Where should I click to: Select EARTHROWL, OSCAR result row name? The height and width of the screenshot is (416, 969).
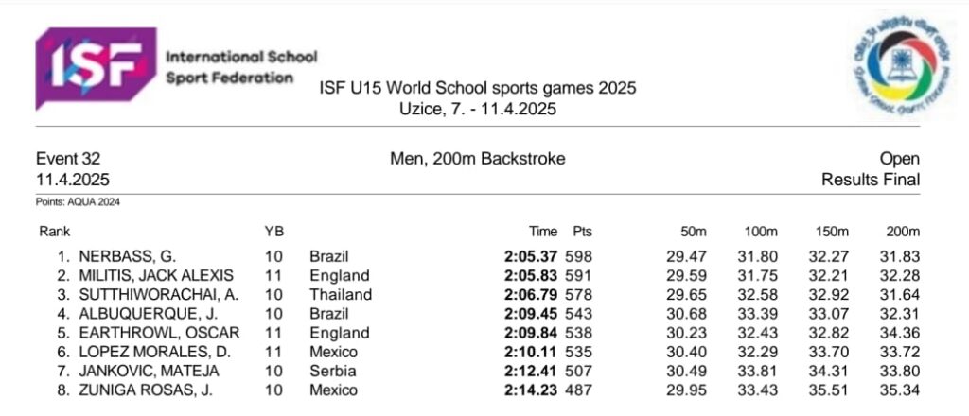tap(159, 333)
